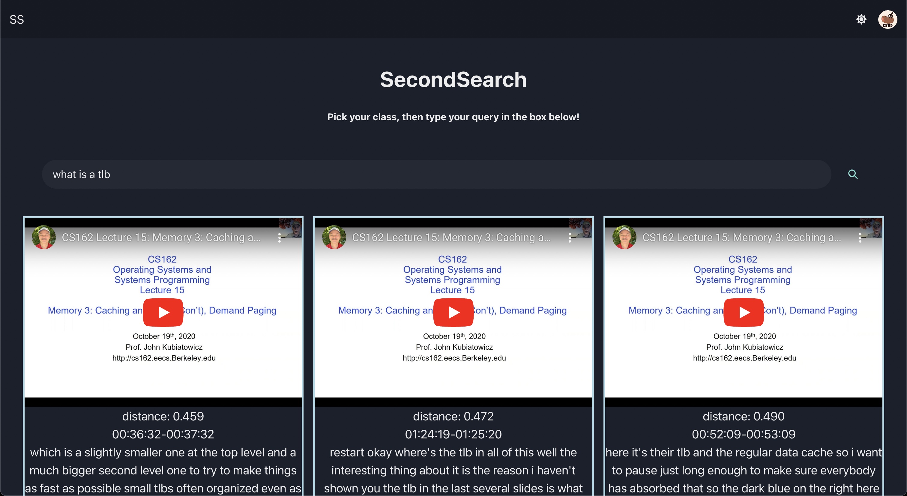Click the SS logo in the header
The image size is (907, 496).
pos(16,19)
